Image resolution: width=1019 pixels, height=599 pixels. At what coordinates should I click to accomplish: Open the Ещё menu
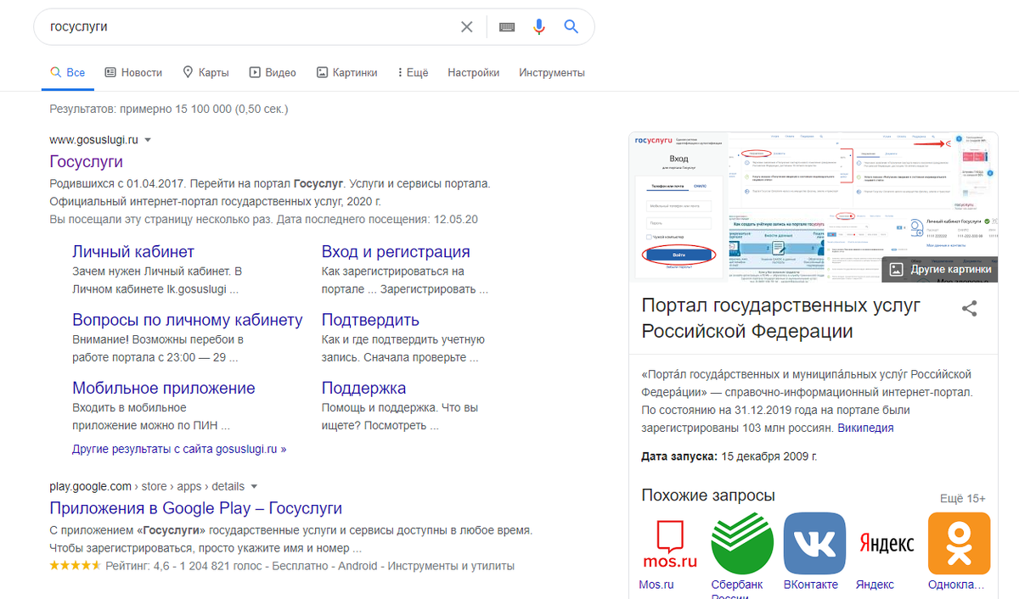pos(413,73)
